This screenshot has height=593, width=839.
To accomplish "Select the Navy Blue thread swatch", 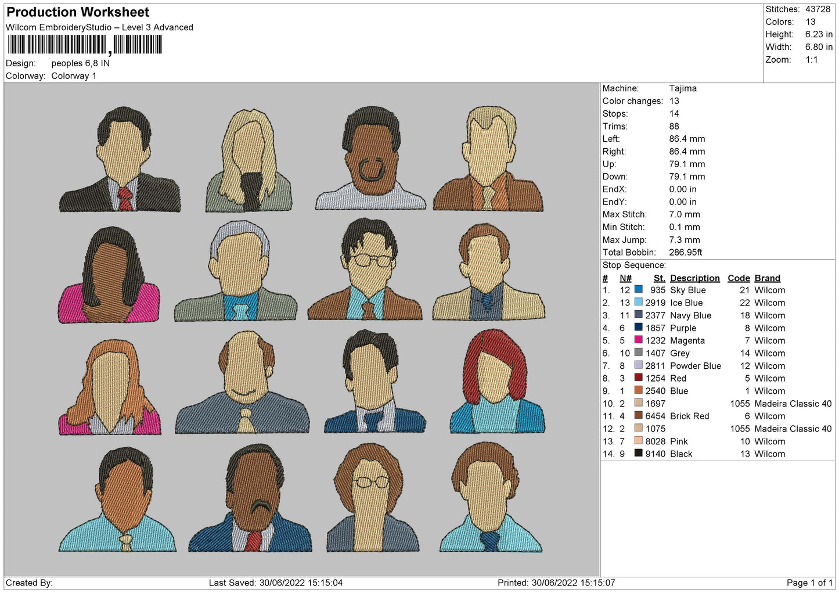I will click(x=638, y=315).
